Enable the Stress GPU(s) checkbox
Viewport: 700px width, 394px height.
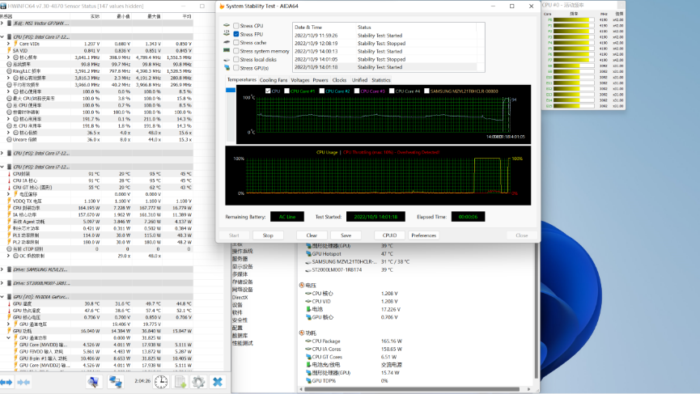(x=236, y=67)
